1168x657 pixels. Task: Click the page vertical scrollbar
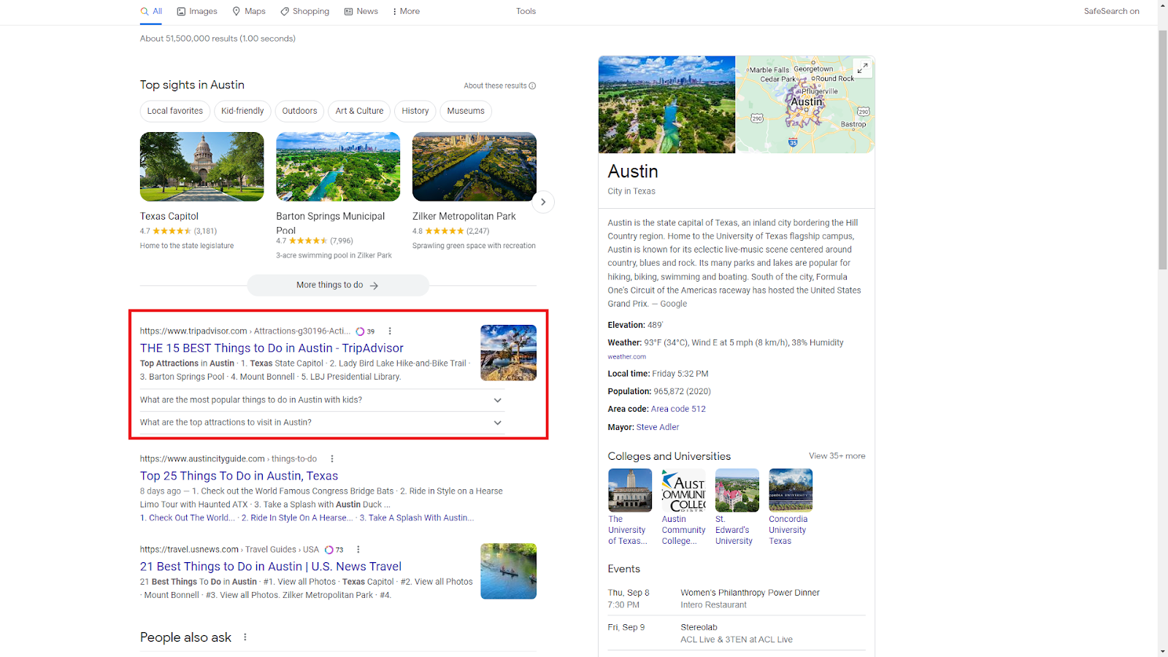[1162, 150]
